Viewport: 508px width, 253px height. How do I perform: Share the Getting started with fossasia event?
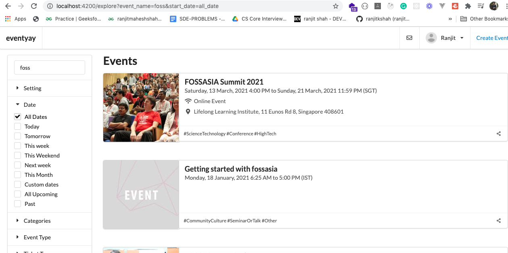pos(499,221)
